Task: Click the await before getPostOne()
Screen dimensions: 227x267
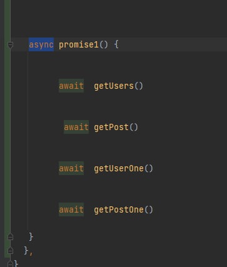Action: coord(71,209)
